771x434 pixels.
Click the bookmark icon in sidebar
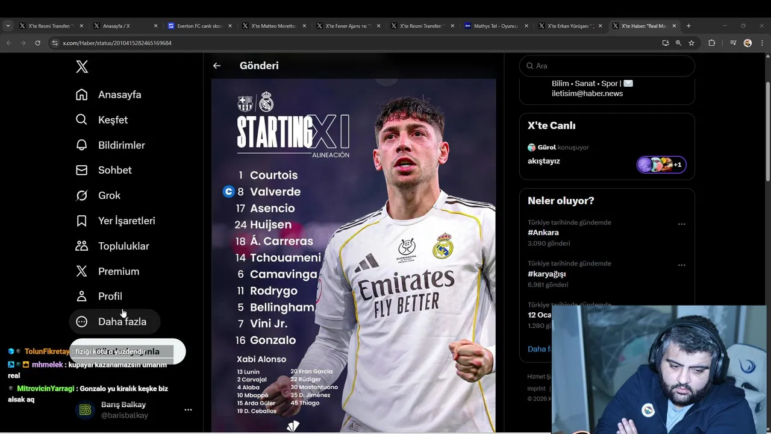(x=81, y=221)
